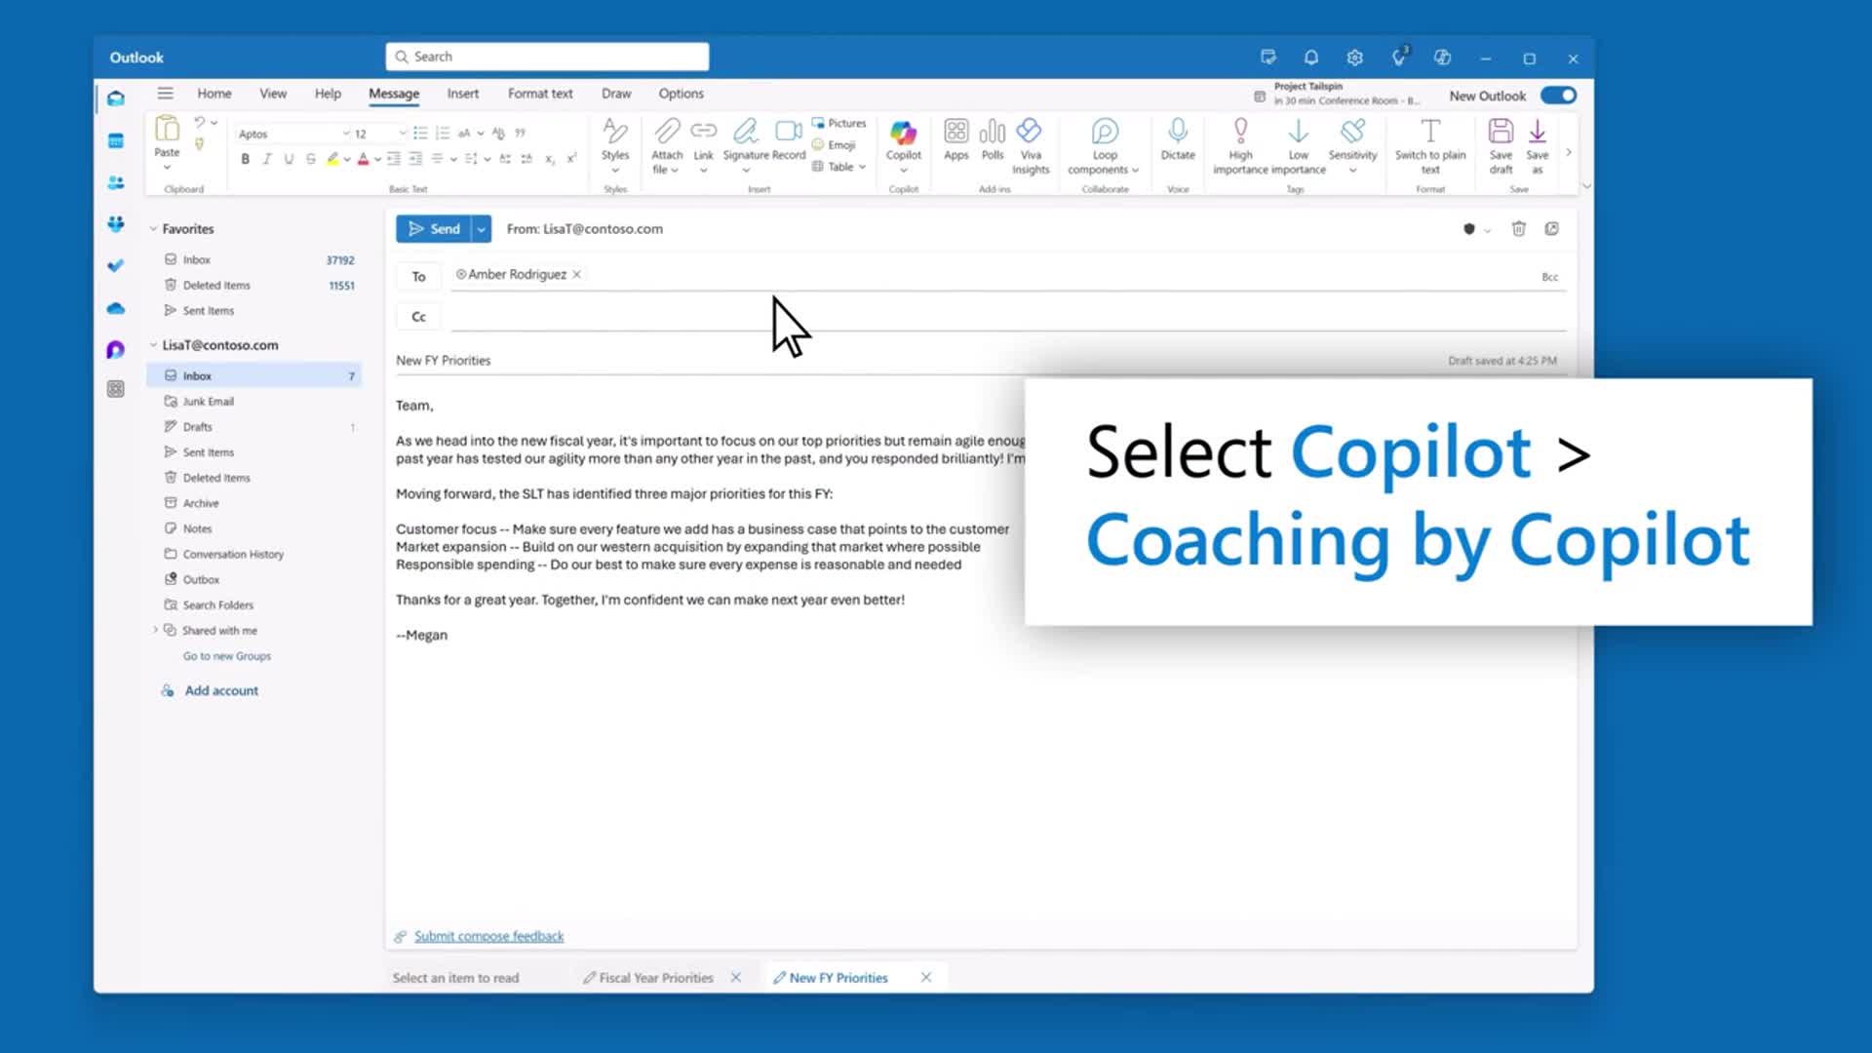Pick text highlight color swatch
1872x1053 pixels.
332,159
